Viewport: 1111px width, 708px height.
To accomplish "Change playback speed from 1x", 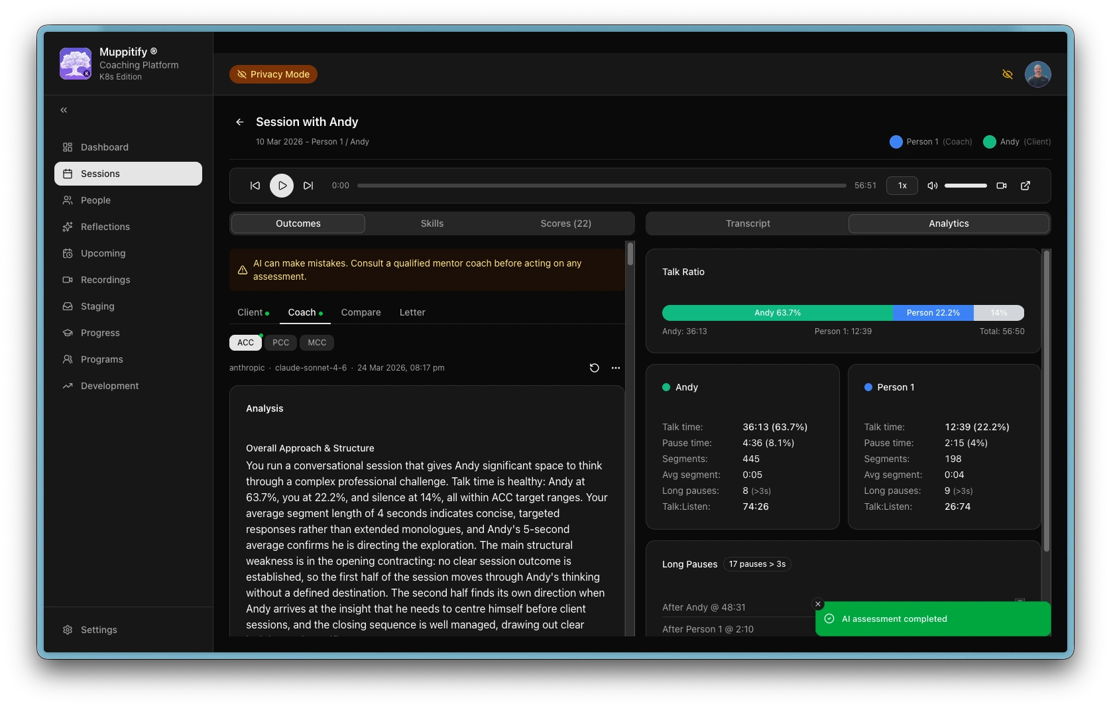I will coord(902,186).
